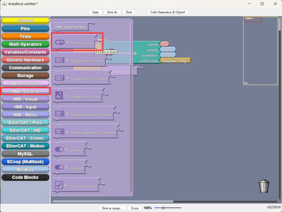Click the Code Generation & Upload button
The image size is (282, 212).
click(x=167, y=12)
